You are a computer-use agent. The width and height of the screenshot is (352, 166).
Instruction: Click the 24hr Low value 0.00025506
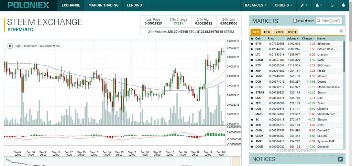pyautogui.click(x=229, y=23)
